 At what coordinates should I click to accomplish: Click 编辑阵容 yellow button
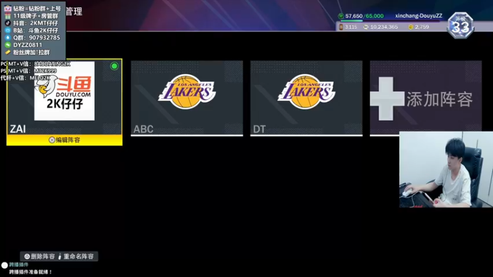coord(65,140)
